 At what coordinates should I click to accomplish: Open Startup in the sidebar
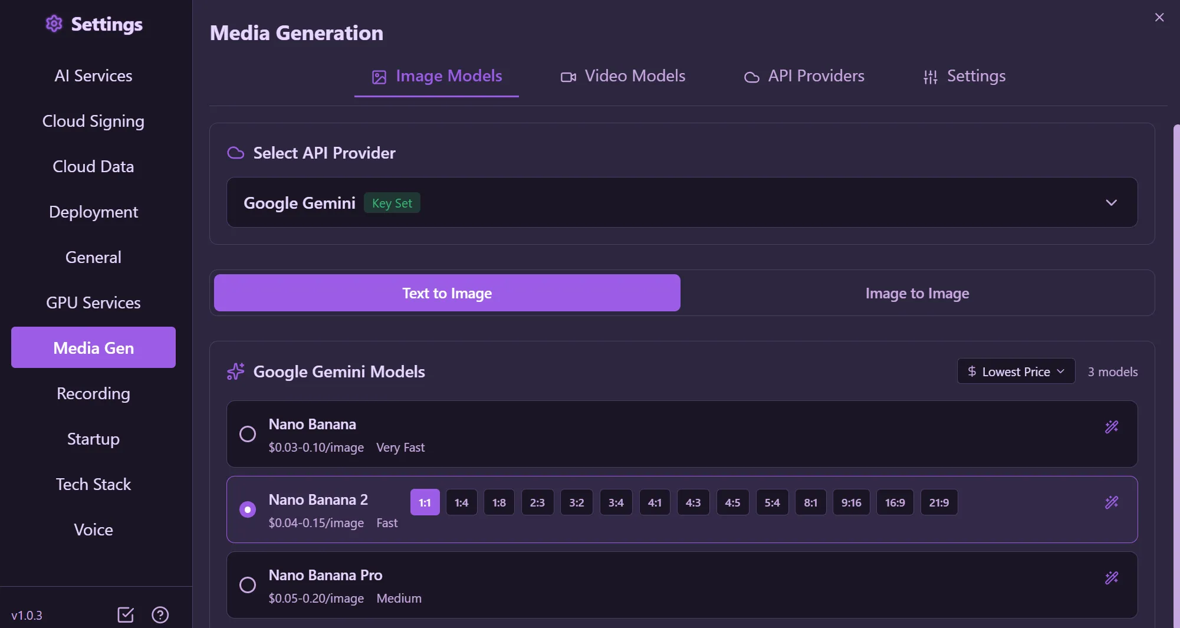point(93,439)
